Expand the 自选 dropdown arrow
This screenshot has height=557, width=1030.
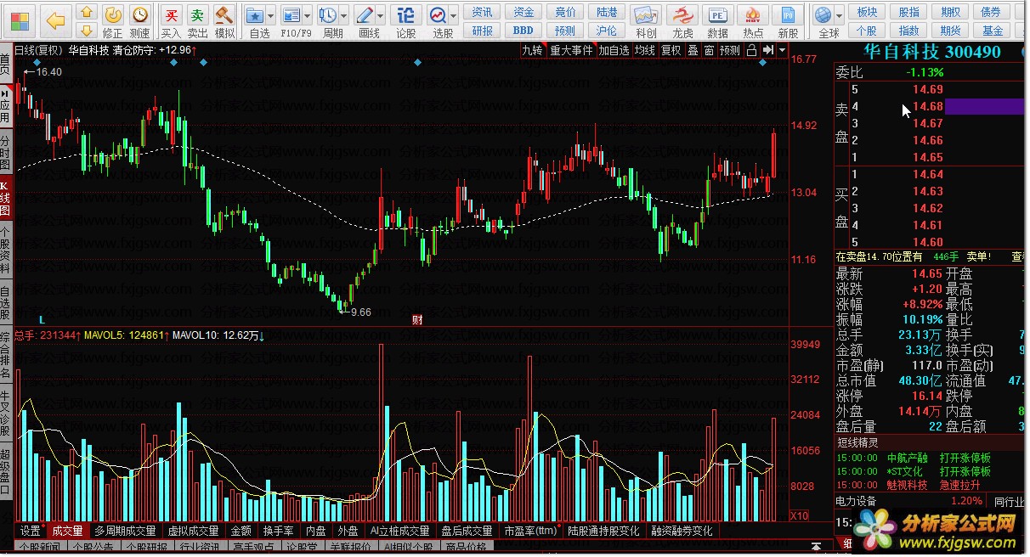coord(271,16)
